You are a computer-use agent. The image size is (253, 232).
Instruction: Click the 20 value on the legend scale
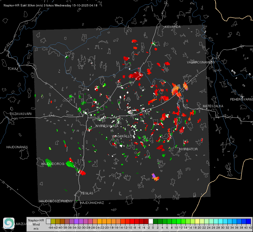pyautogui.click(x=200, y=228)
